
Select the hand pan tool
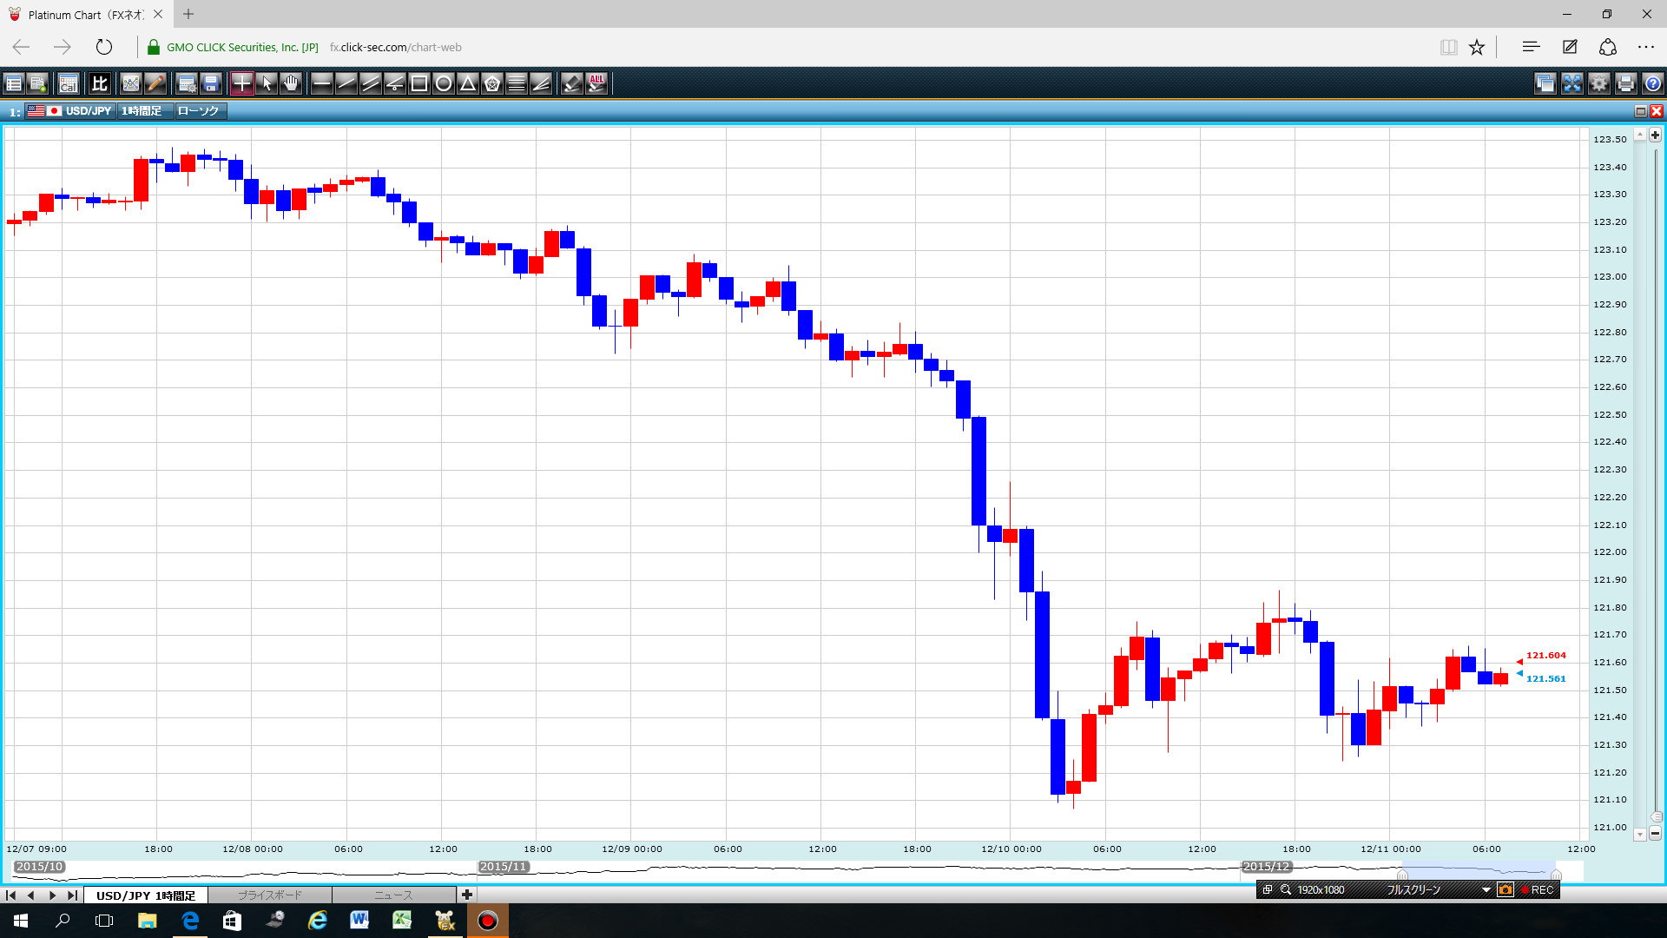291,83
